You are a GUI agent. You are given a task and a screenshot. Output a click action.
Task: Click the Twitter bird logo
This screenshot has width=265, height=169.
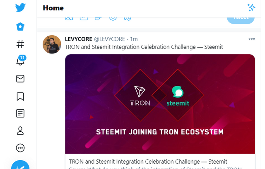point(20,7)
